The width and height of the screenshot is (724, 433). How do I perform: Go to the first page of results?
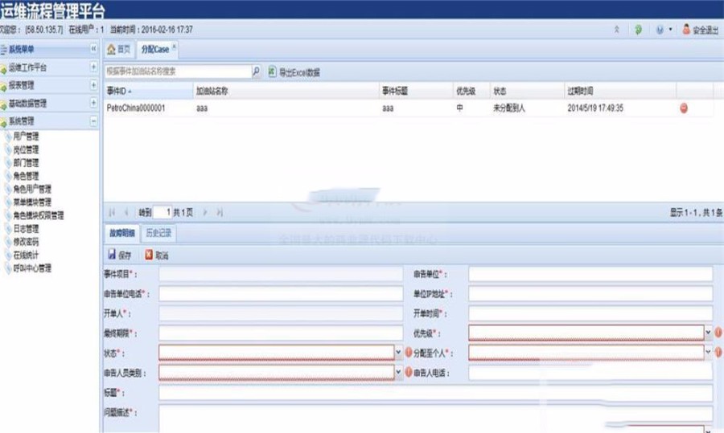112,212
